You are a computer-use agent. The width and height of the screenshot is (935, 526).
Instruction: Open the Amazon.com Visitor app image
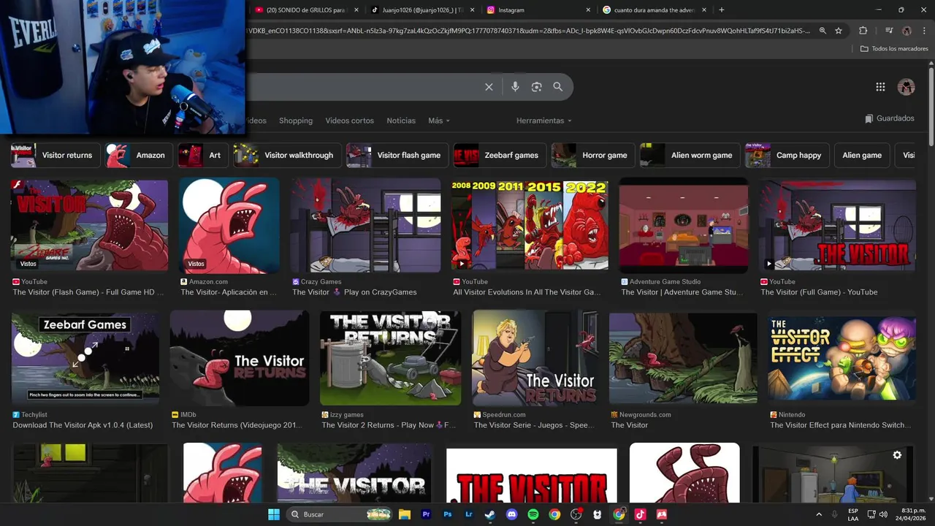tap(229, 225)
